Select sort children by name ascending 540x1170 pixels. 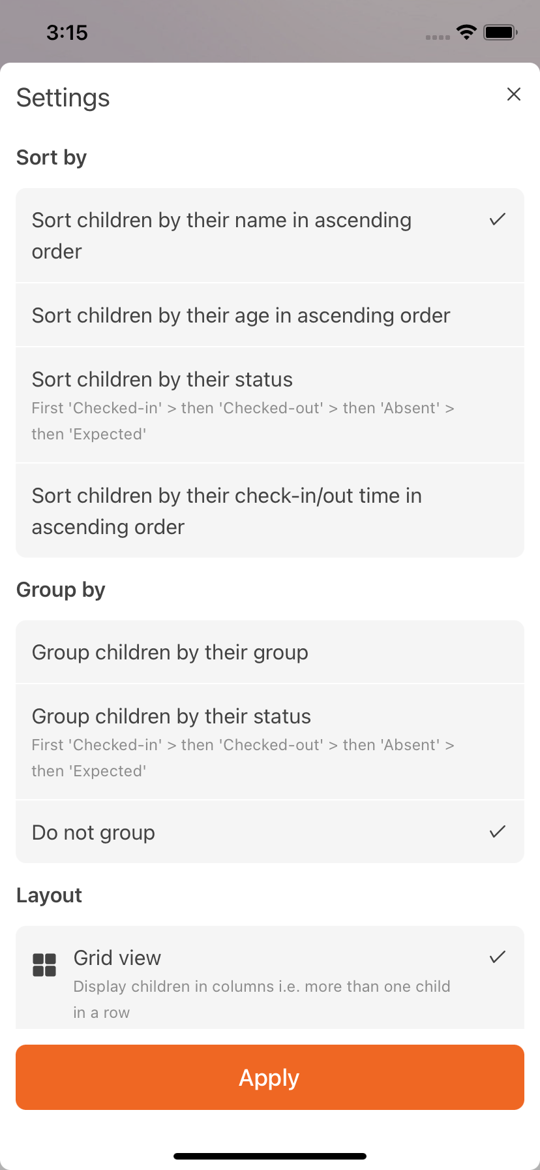tap(222, 236)
